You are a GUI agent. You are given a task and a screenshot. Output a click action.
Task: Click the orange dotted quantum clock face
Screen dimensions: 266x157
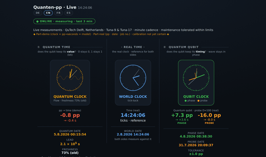(x=70, y=78)
